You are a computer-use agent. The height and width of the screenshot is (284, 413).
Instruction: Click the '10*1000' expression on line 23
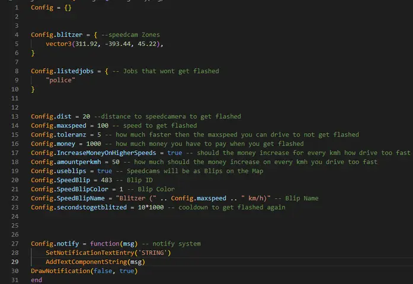click(151, 208)
